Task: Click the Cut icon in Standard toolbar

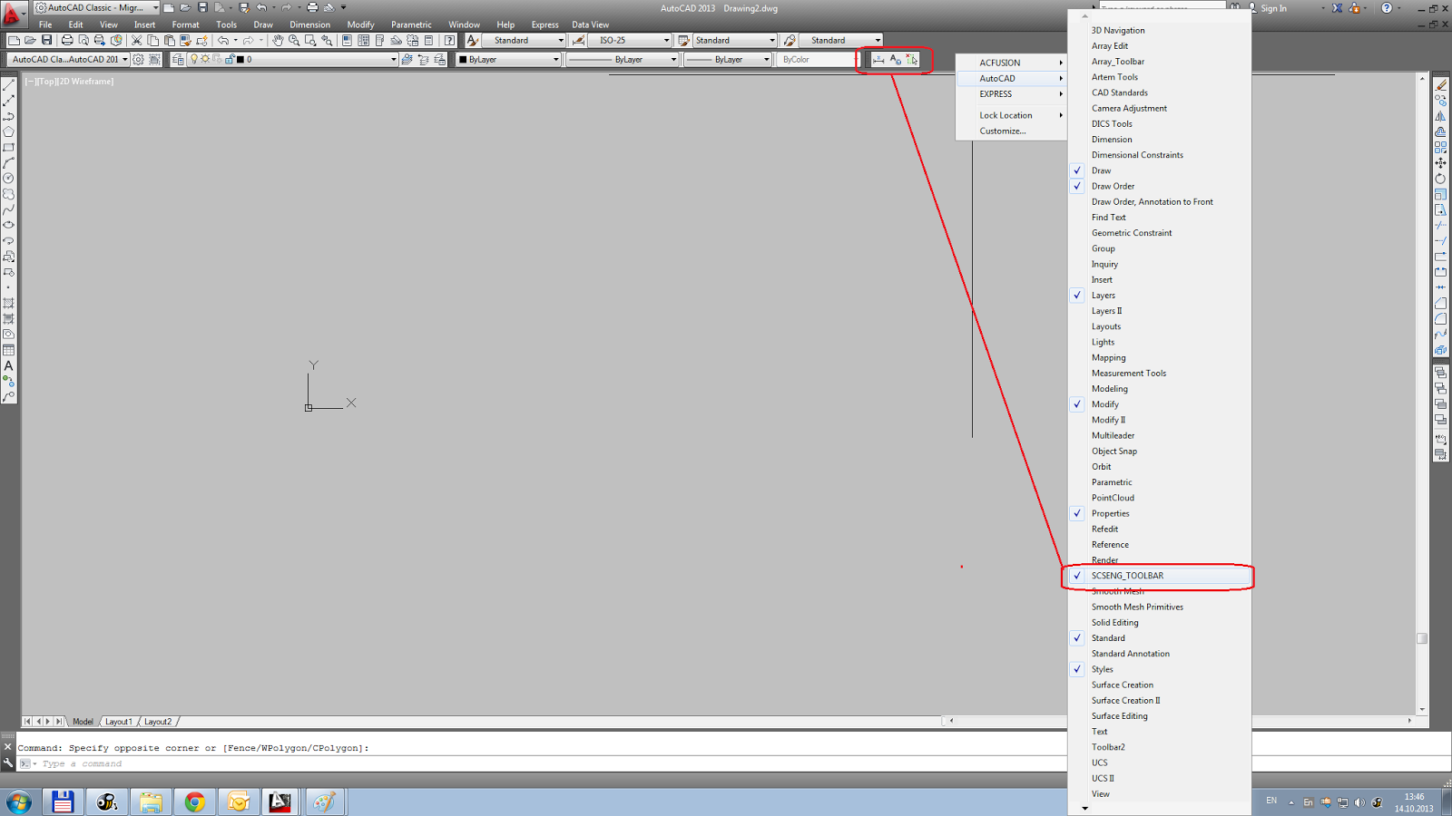Action: (x=137, y=41)
